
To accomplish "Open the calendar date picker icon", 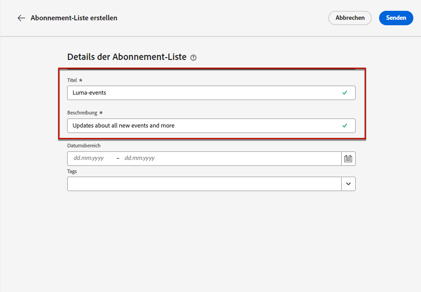I will tap(348, 159).
